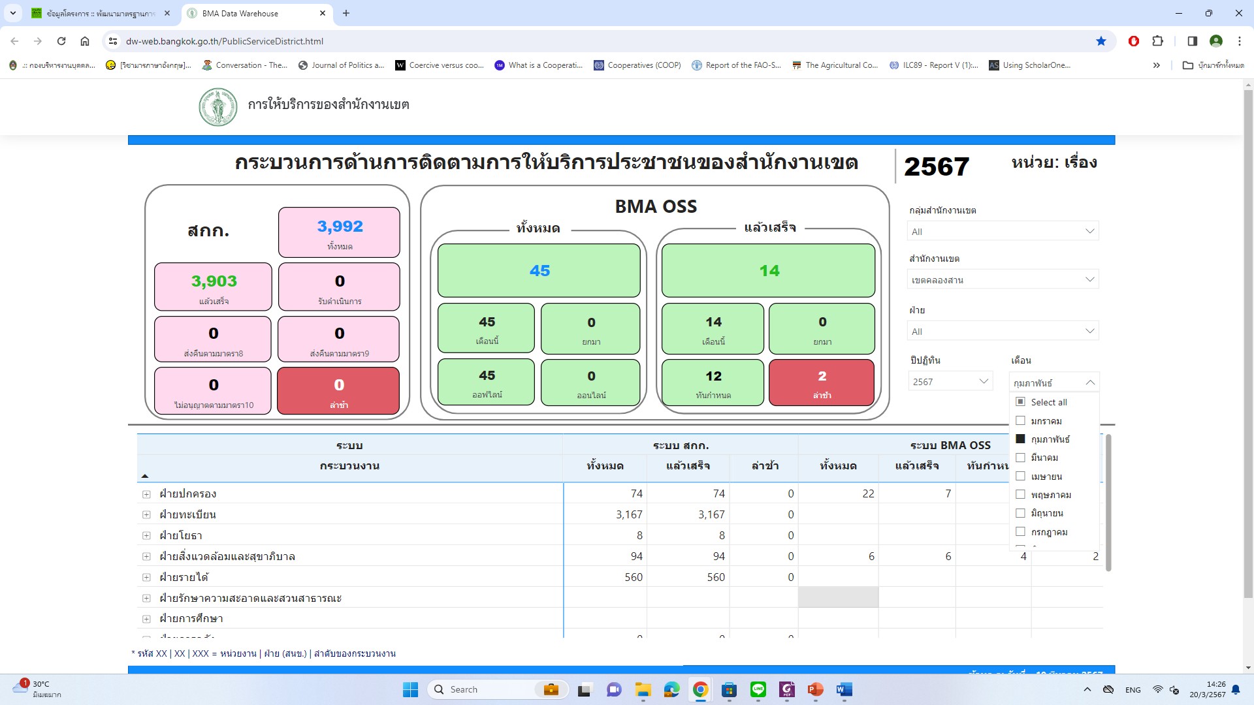
Task: Toggle the Select all checkbox
Action: click(1020, 402)
